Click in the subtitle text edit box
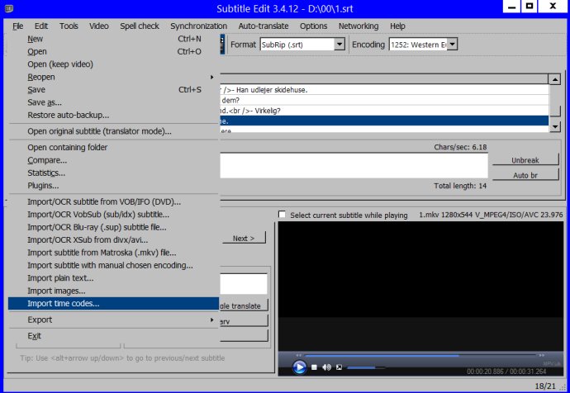Screen dimensions: 570x393 coord(354,166)
